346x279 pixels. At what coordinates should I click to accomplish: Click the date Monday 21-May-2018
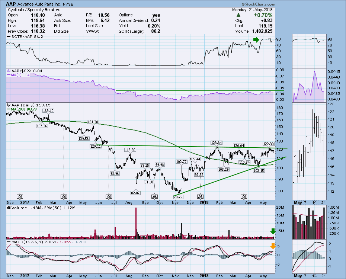pos(252,10)
